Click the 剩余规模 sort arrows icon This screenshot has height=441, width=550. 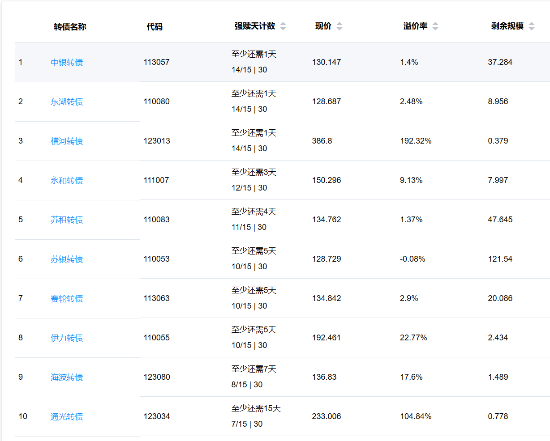(x=531, y=26)
